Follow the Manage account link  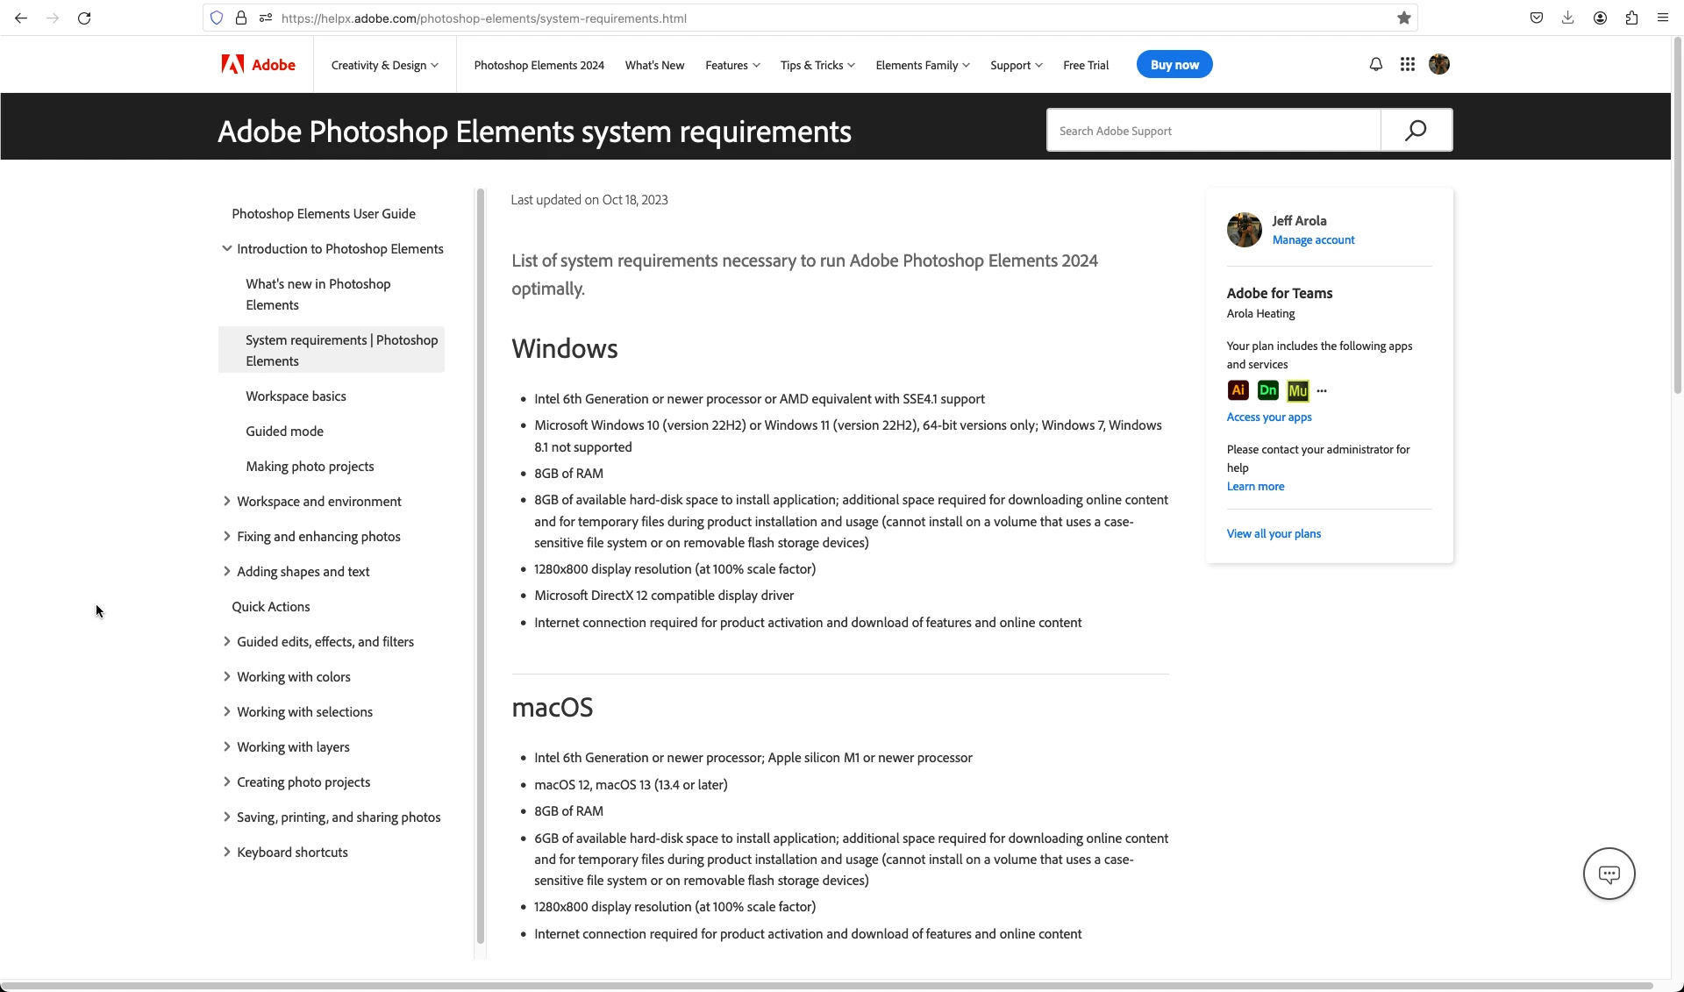pos(1313,239)
